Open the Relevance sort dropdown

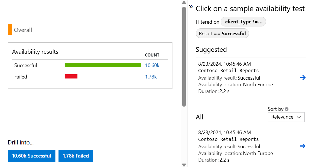286,117
